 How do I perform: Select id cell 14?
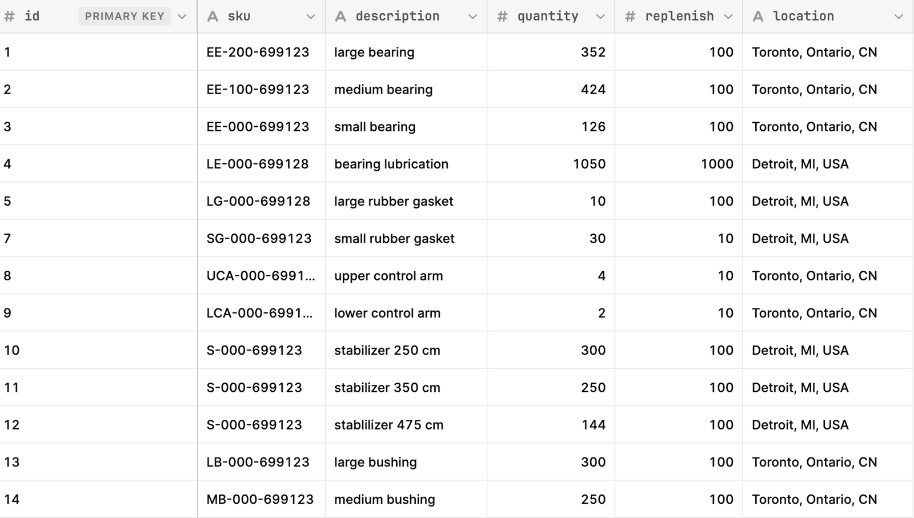coord(98,499)
